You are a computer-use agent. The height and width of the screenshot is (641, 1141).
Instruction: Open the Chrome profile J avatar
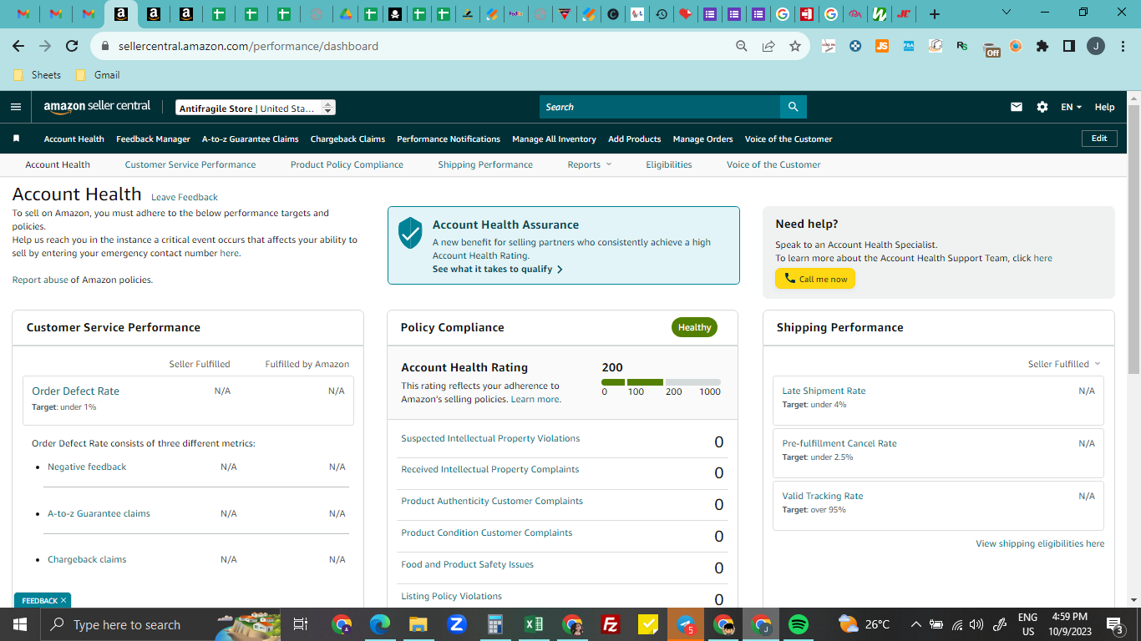[1096, 46]
